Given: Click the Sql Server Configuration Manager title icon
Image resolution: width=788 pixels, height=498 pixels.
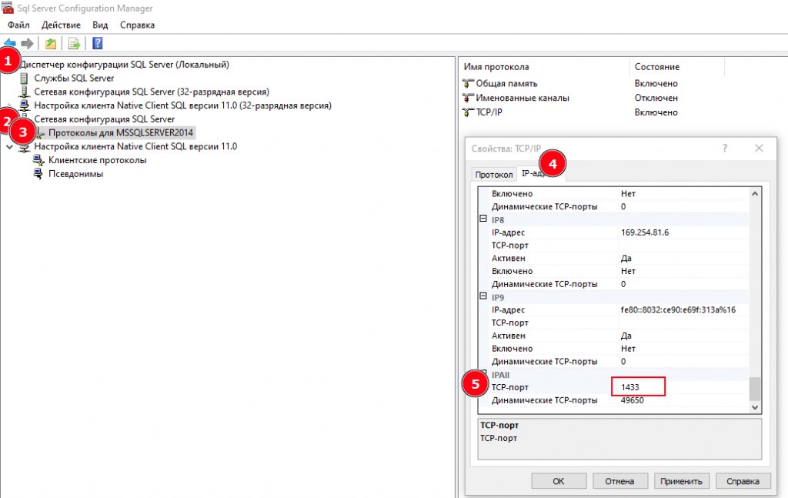Looking at the screenshot, I should pyautogui.click(x=8, y=8).
